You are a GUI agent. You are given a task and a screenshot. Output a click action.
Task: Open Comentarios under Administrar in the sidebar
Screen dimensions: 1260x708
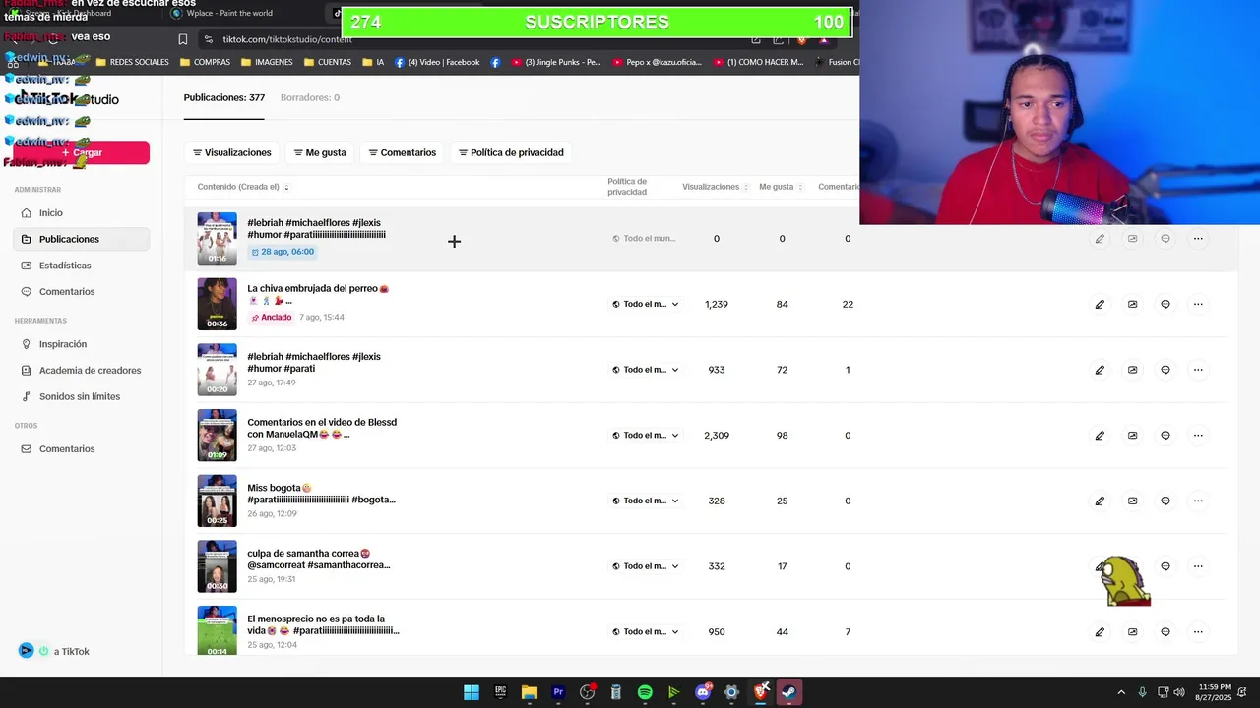point(81,291)
